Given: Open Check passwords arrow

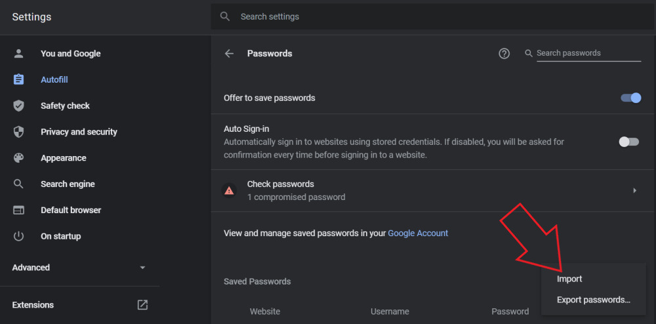Looking at the screenshot, I should coord(634,190).
